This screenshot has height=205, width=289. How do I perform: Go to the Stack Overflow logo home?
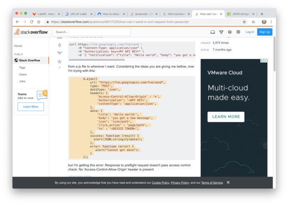pyautogui.click(x=31, y=32)
